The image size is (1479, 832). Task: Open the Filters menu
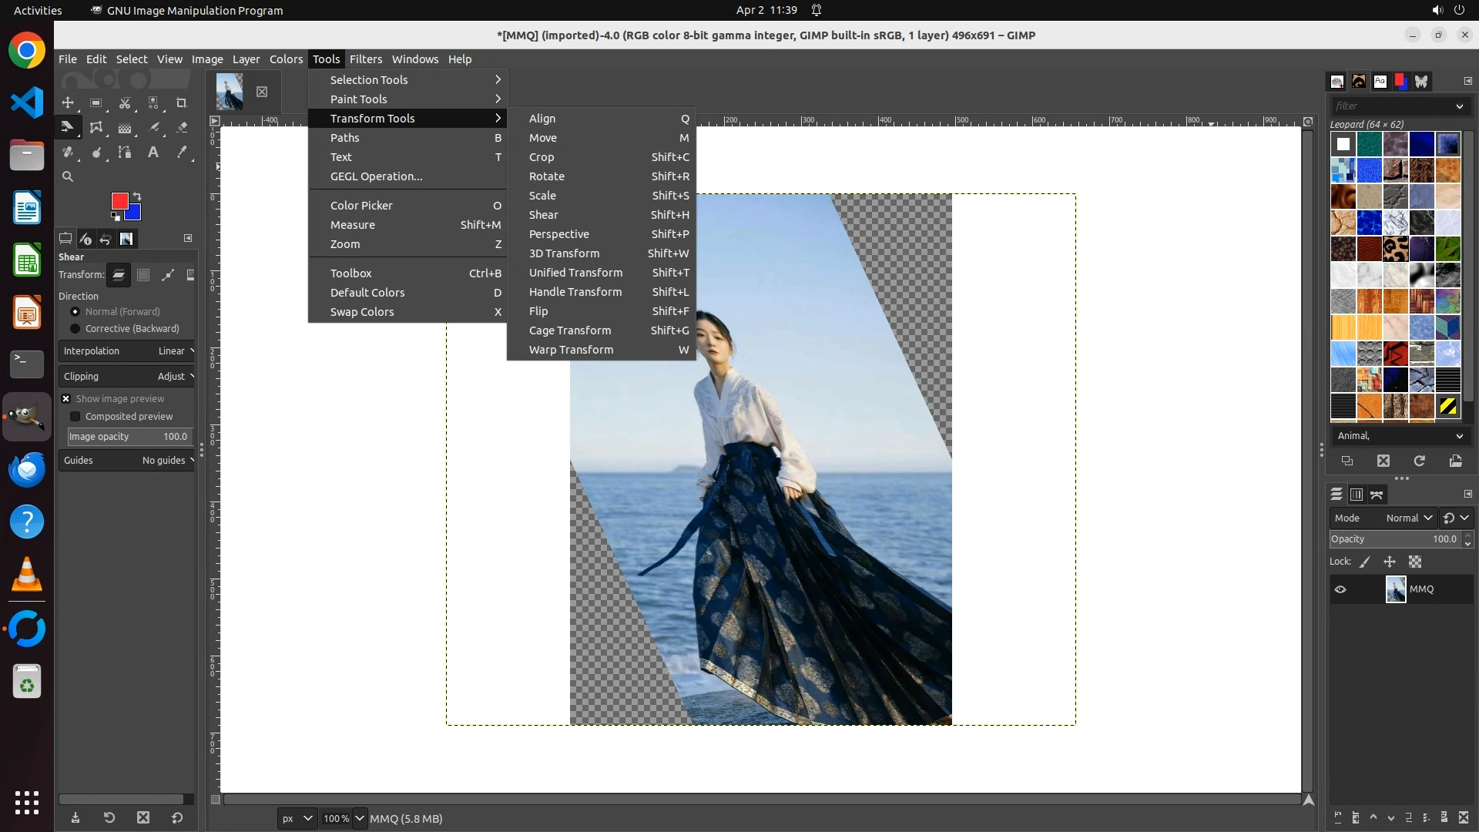(365, 59)
